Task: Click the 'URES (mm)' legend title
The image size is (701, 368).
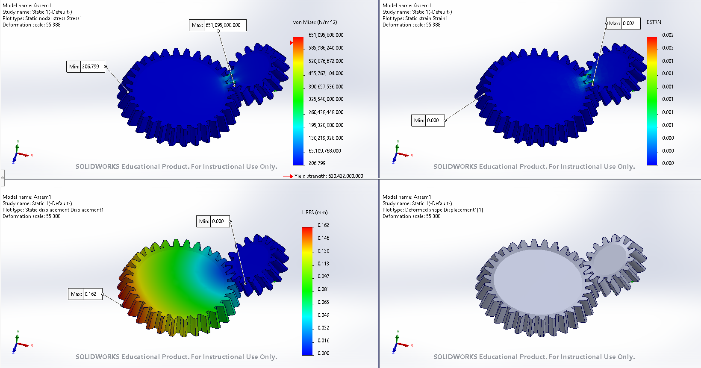Action: pyautogui.click(x=315, y=212)
